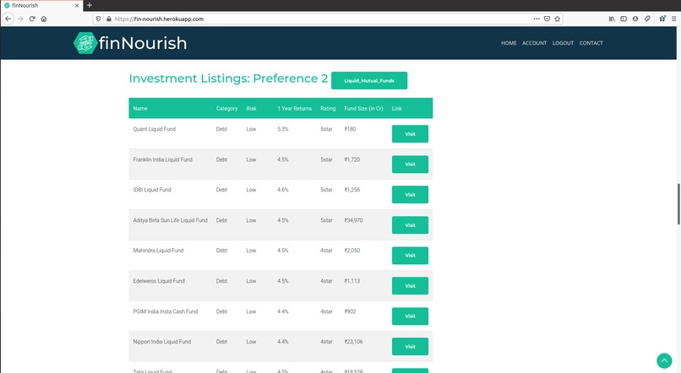This screenshot has width=681, height=373.
Task: Visit Franklin India Liquid Fund
Action: click(410, 165)
